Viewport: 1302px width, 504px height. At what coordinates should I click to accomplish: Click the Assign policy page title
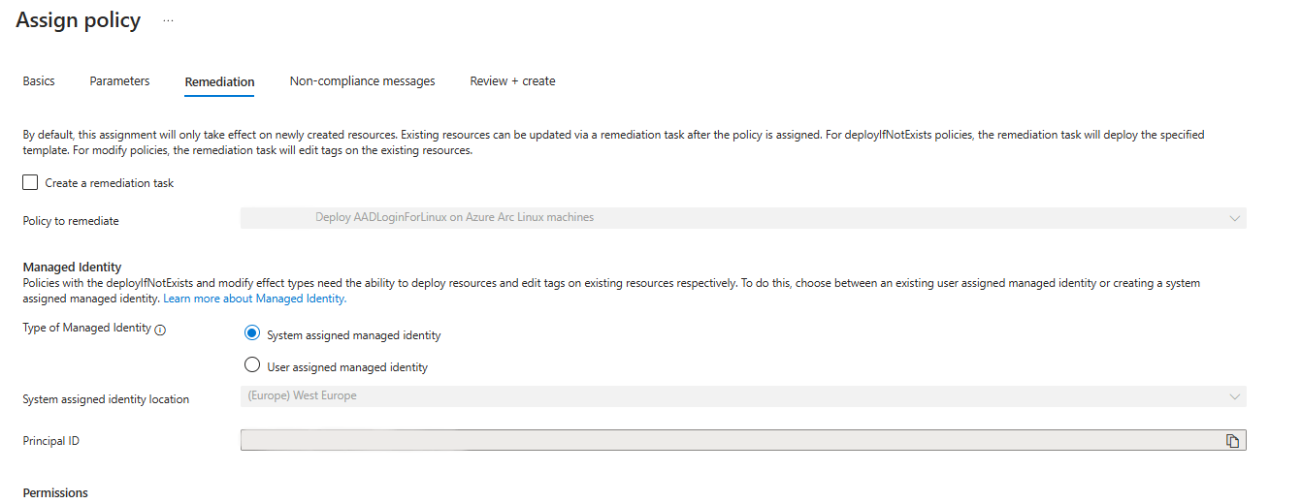(x=79, y=20)
